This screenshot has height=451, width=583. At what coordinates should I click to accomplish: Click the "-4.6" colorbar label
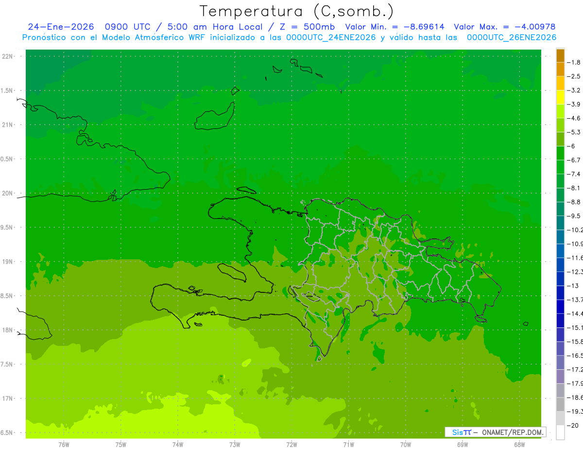(x=574, y=118)
